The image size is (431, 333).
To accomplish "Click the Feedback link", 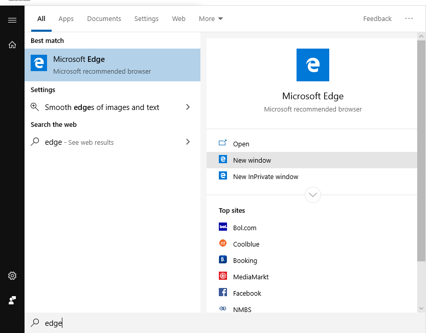I will point(377,19).
